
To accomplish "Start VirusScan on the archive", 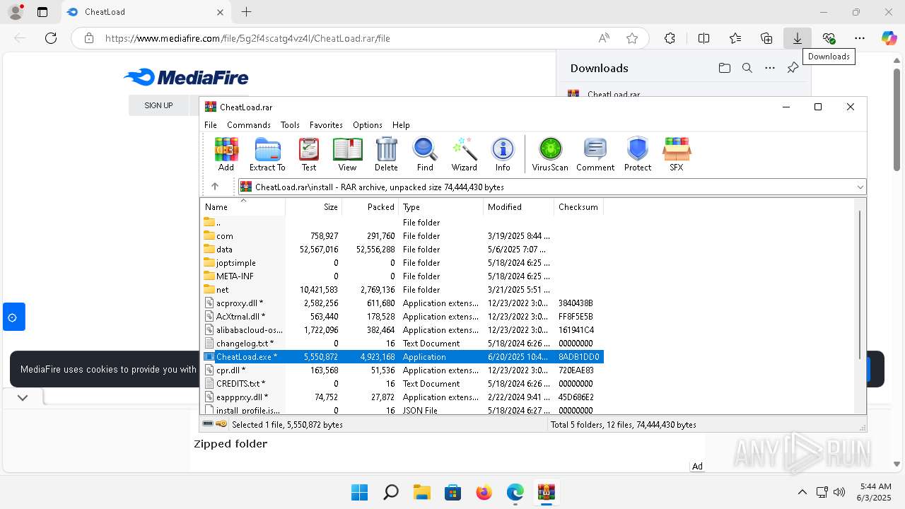I will coord(550,154).
